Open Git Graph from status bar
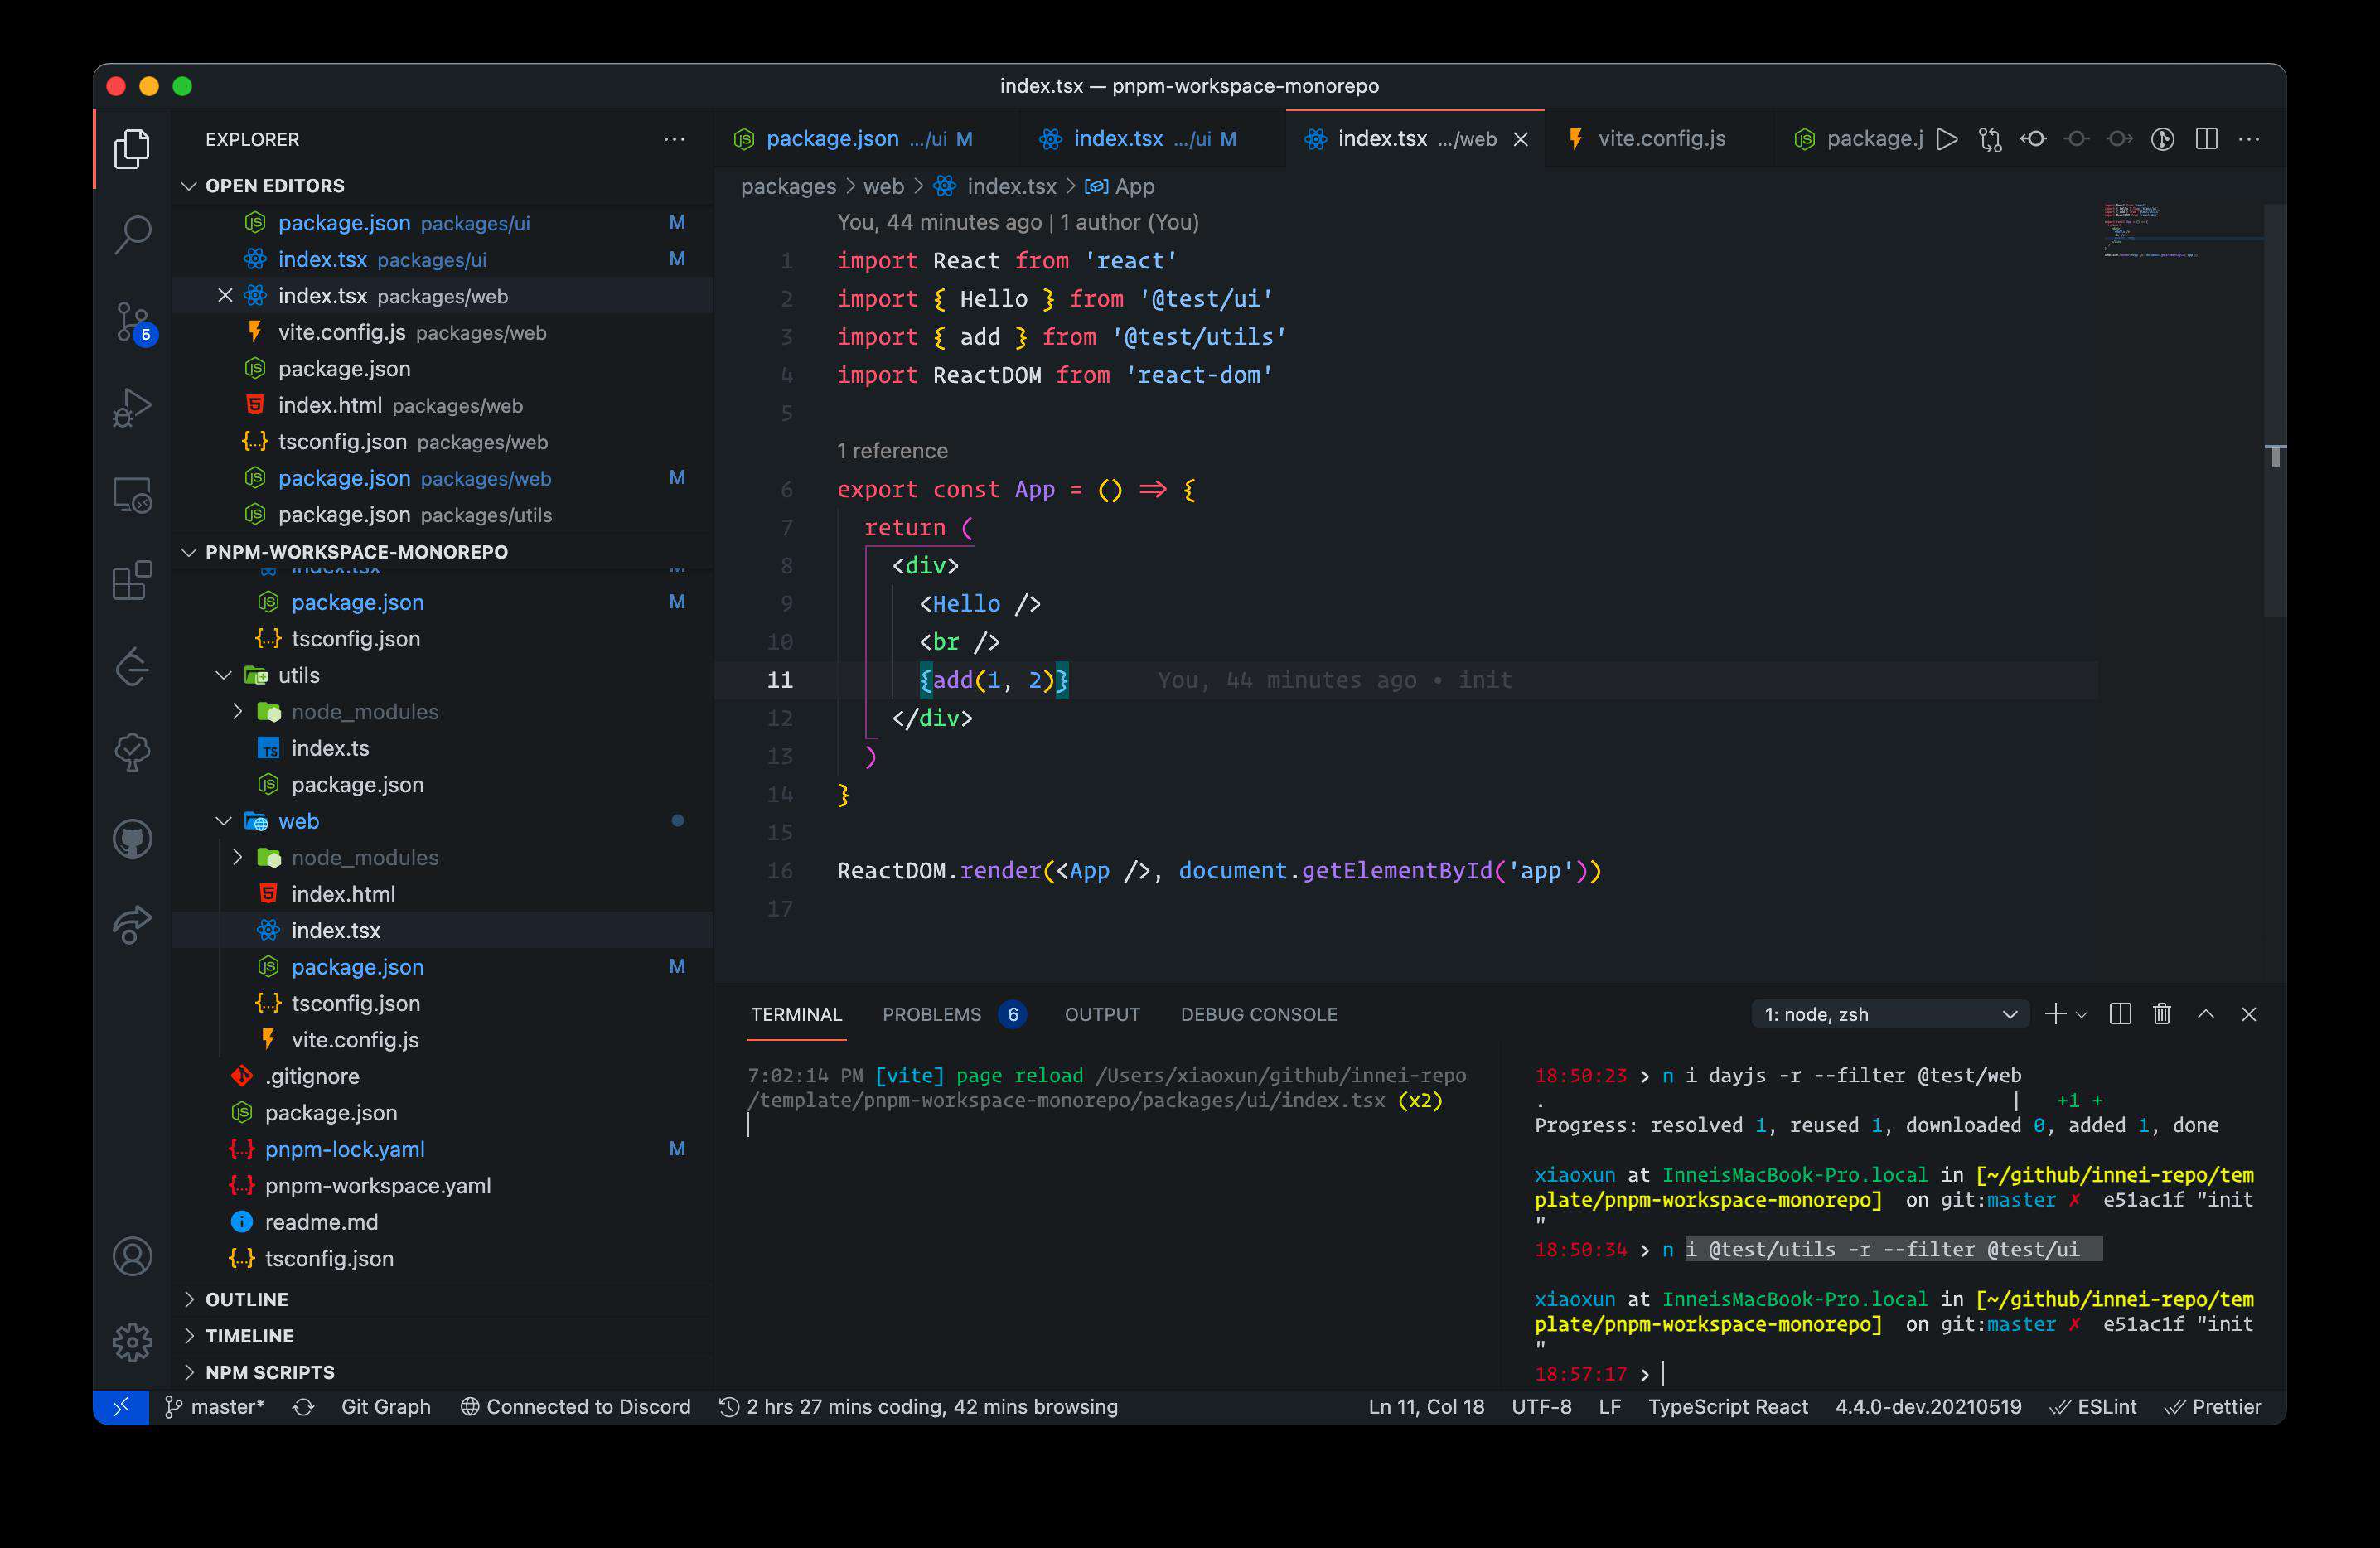 click(385, 1407)
